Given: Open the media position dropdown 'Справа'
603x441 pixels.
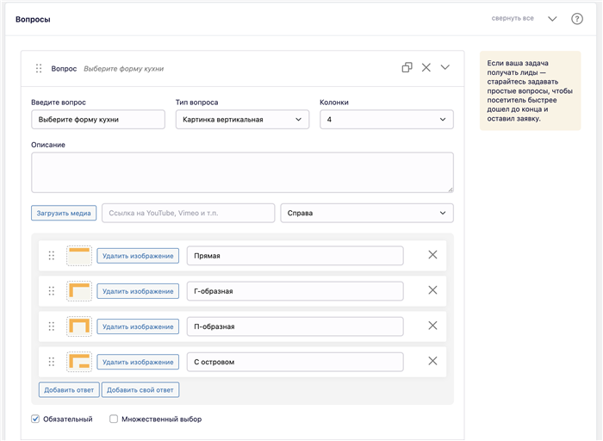Looking at the screenshot, I should (367, 213).
